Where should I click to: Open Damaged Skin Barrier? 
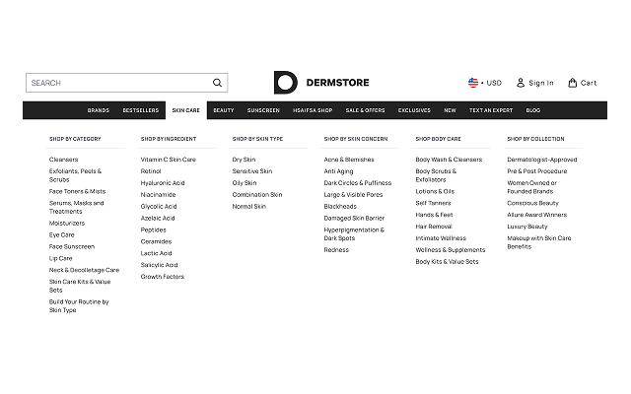click(x=354, y=218)
